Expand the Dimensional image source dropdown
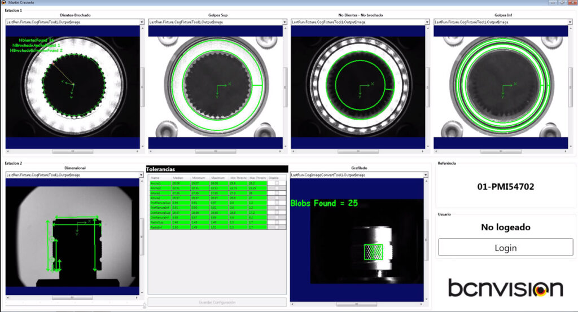The height and width of the screenshot is (312, 578). point(142,175)
